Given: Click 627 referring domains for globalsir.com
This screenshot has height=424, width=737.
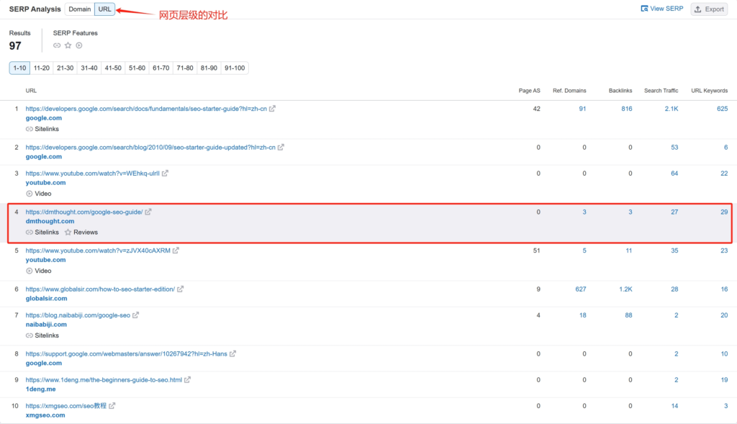Looking at the screenshot, I should pyautogui.click(x=580, y=289).
